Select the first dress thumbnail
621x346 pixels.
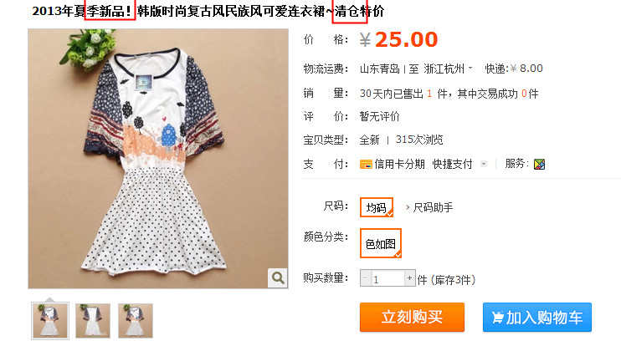coord(50,321)
